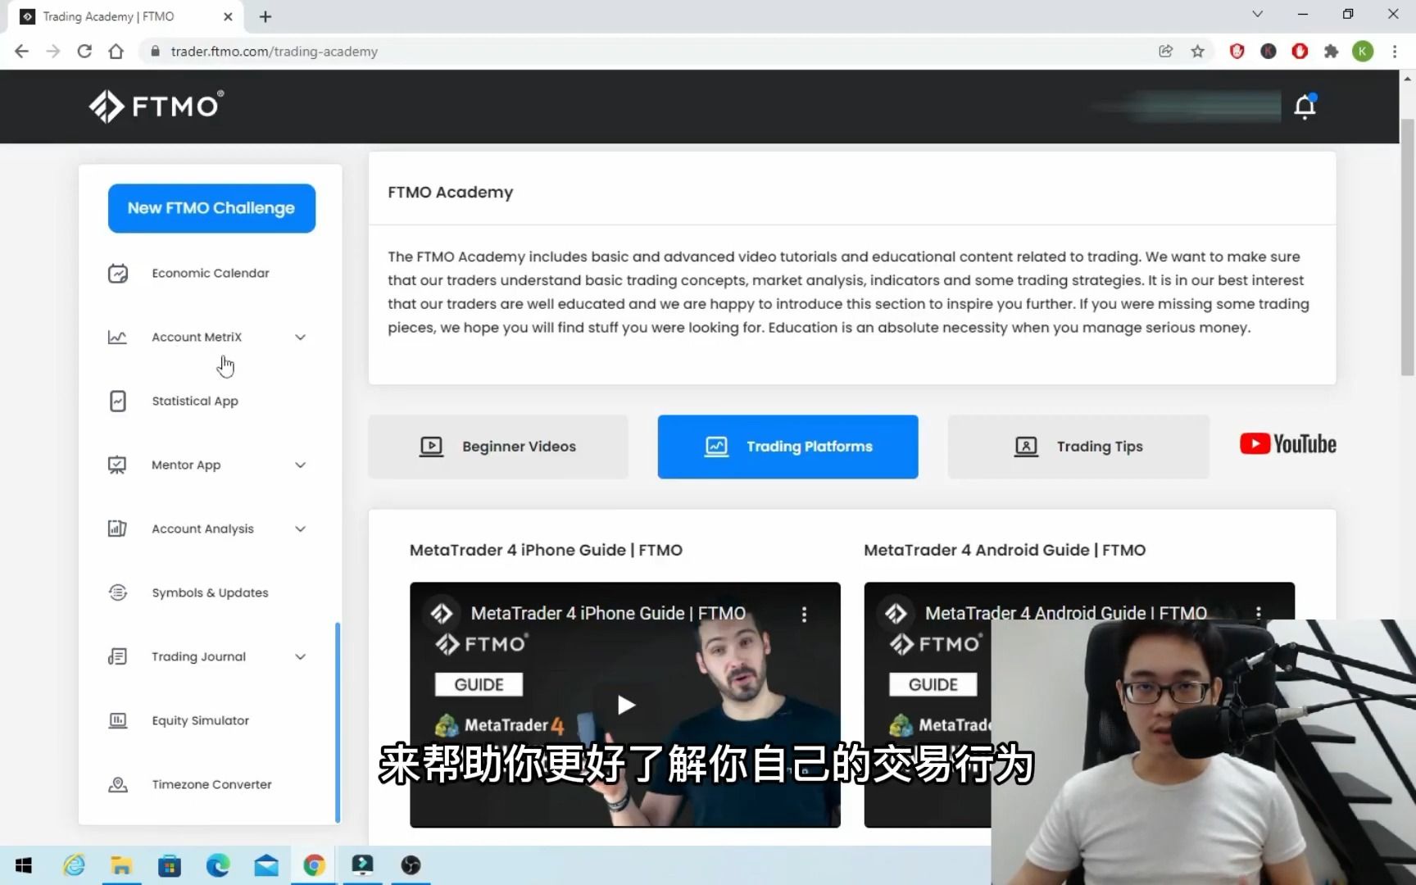Open File Explorer from taskbar
The width and height of the screenshot is (1416, 885).
pyautogui.click(x=121, y=865)
